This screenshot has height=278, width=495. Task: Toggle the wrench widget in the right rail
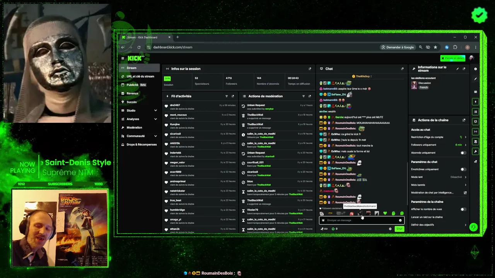point(476,151)
